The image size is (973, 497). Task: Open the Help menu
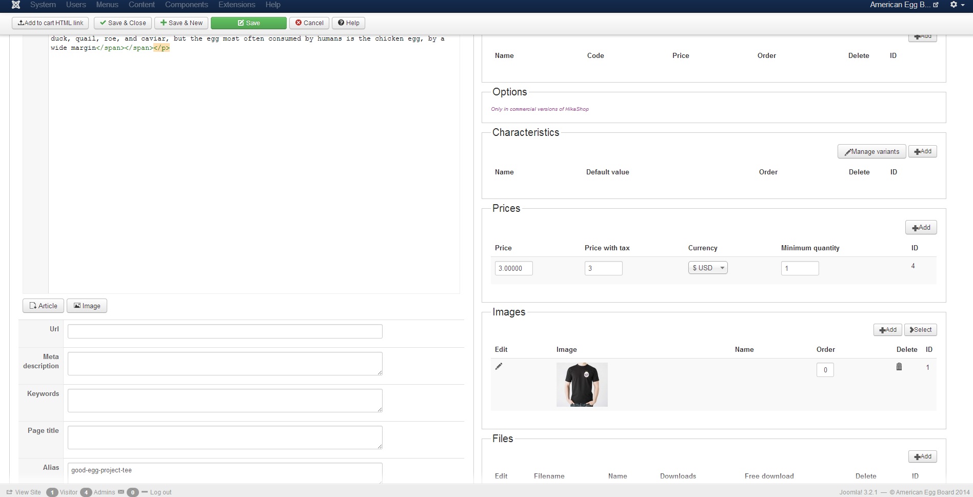coord(273,5)
